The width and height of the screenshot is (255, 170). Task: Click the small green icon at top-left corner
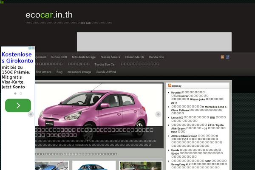[2, 2]
